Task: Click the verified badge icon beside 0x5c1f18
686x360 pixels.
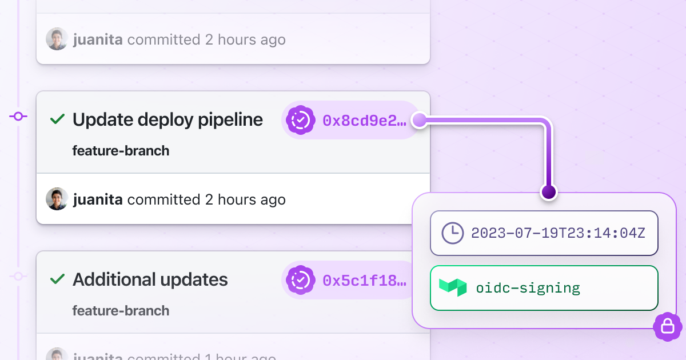Action: click(301, 280)
